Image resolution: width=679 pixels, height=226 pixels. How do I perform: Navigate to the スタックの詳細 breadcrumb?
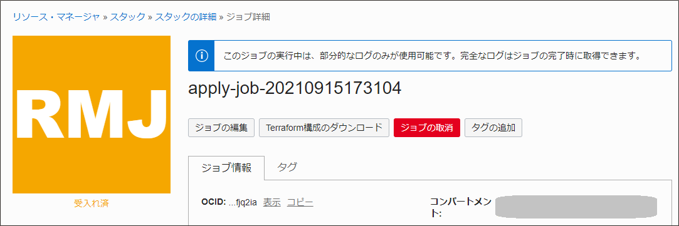click(x=186, y=18)
